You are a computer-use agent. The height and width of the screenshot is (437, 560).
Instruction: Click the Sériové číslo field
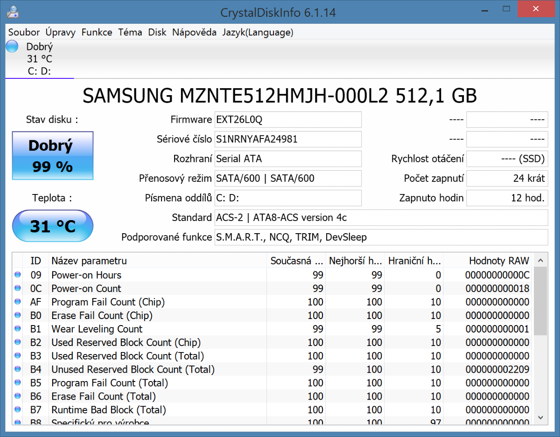pyautogui.click(x=287, y=139)
